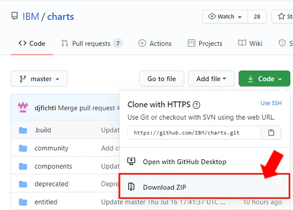This screenshot has height=210, width=293.
Task: Open the charts repository link
Action: 61,17
